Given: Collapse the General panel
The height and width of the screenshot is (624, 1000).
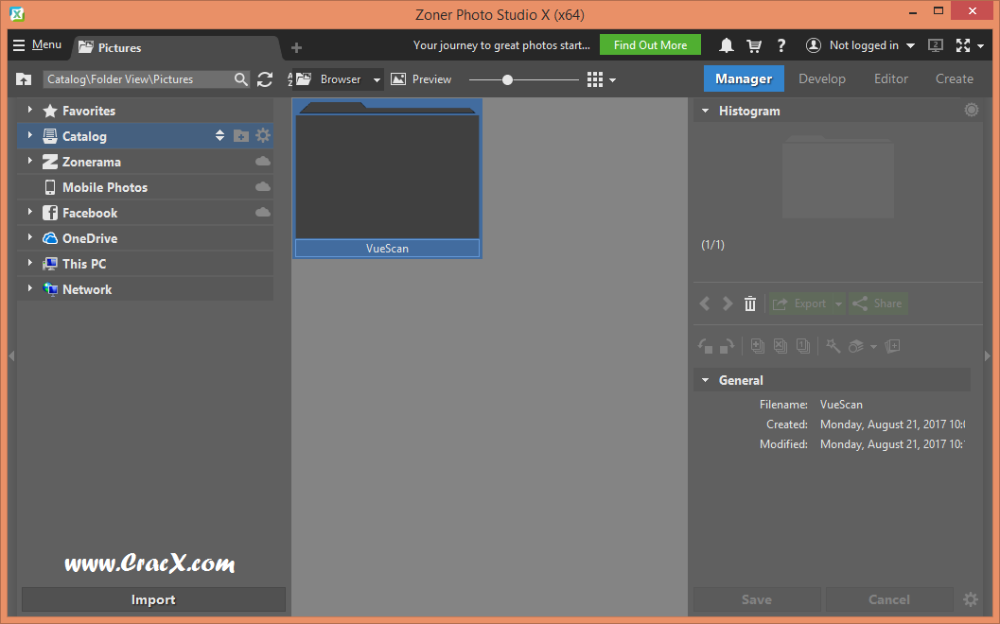Looking at the screenshot, I should pos(706,380).
